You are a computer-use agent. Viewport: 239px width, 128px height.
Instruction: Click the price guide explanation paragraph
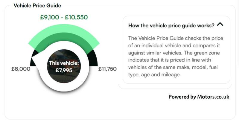176,56
